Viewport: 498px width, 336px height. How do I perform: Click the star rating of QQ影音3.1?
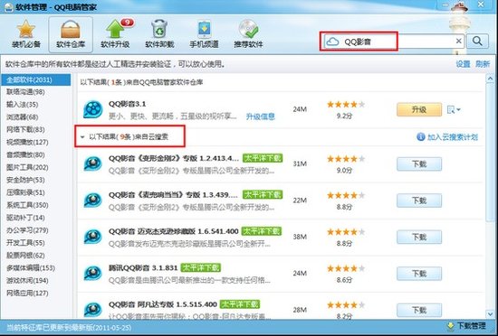pos(346,104)
